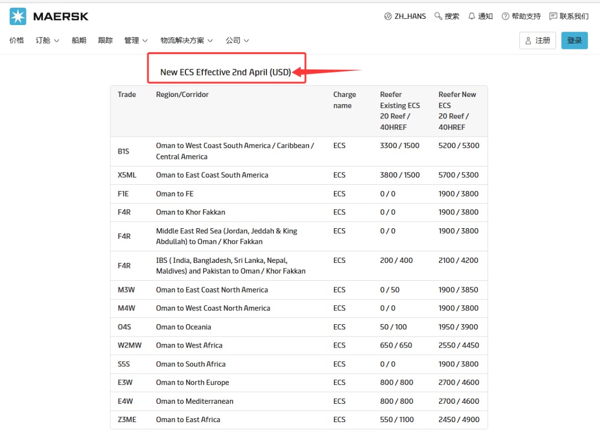Open the 物流解决方案 dropdown menu
The image size is (600, 439).
(x=186, y=40)
